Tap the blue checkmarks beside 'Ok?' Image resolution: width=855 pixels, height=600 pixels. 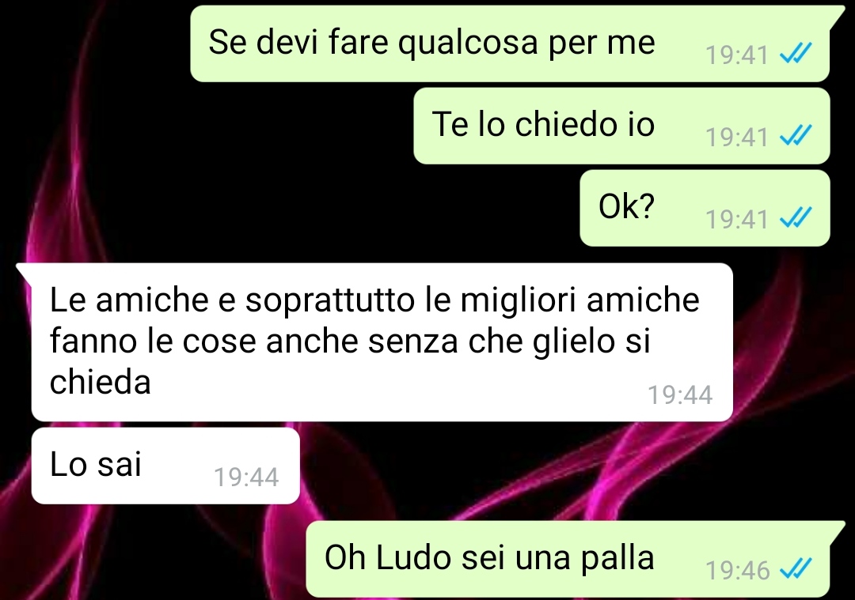click(796, 217)
